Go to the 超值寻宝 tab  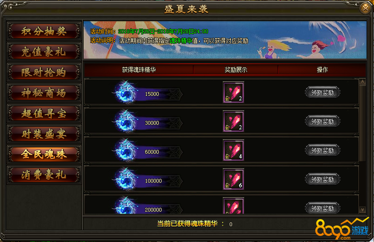click(x=44, y=113)
